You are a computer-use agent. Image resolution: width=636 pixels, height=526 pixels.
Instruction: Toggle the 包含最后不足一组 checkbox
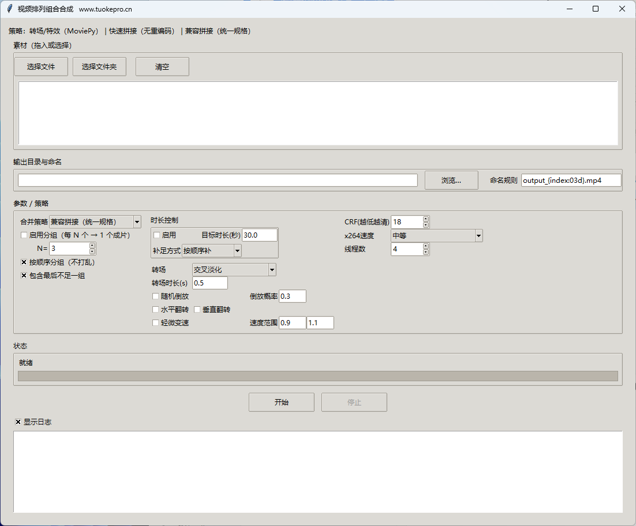[24, 276]
